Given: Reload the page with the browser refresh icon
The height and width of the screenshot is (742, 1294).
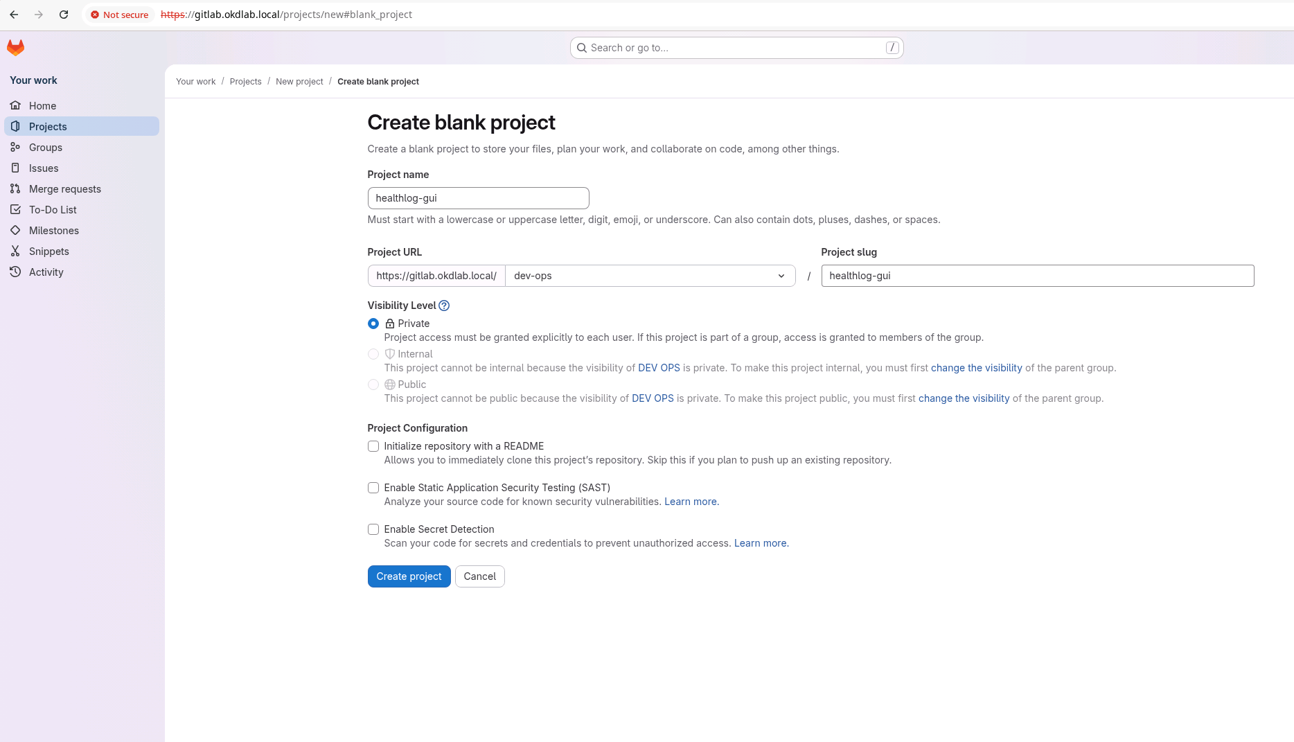Looking at the screenshot, I should pyautogui.click(x=64, y=15).
